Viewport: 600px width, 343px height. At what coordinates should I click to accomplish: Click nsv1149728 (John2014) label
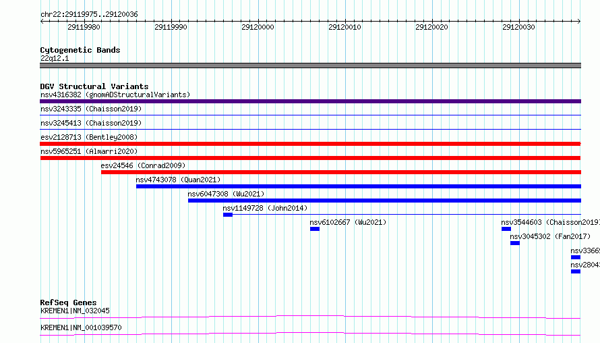click(x=265, y=208)
